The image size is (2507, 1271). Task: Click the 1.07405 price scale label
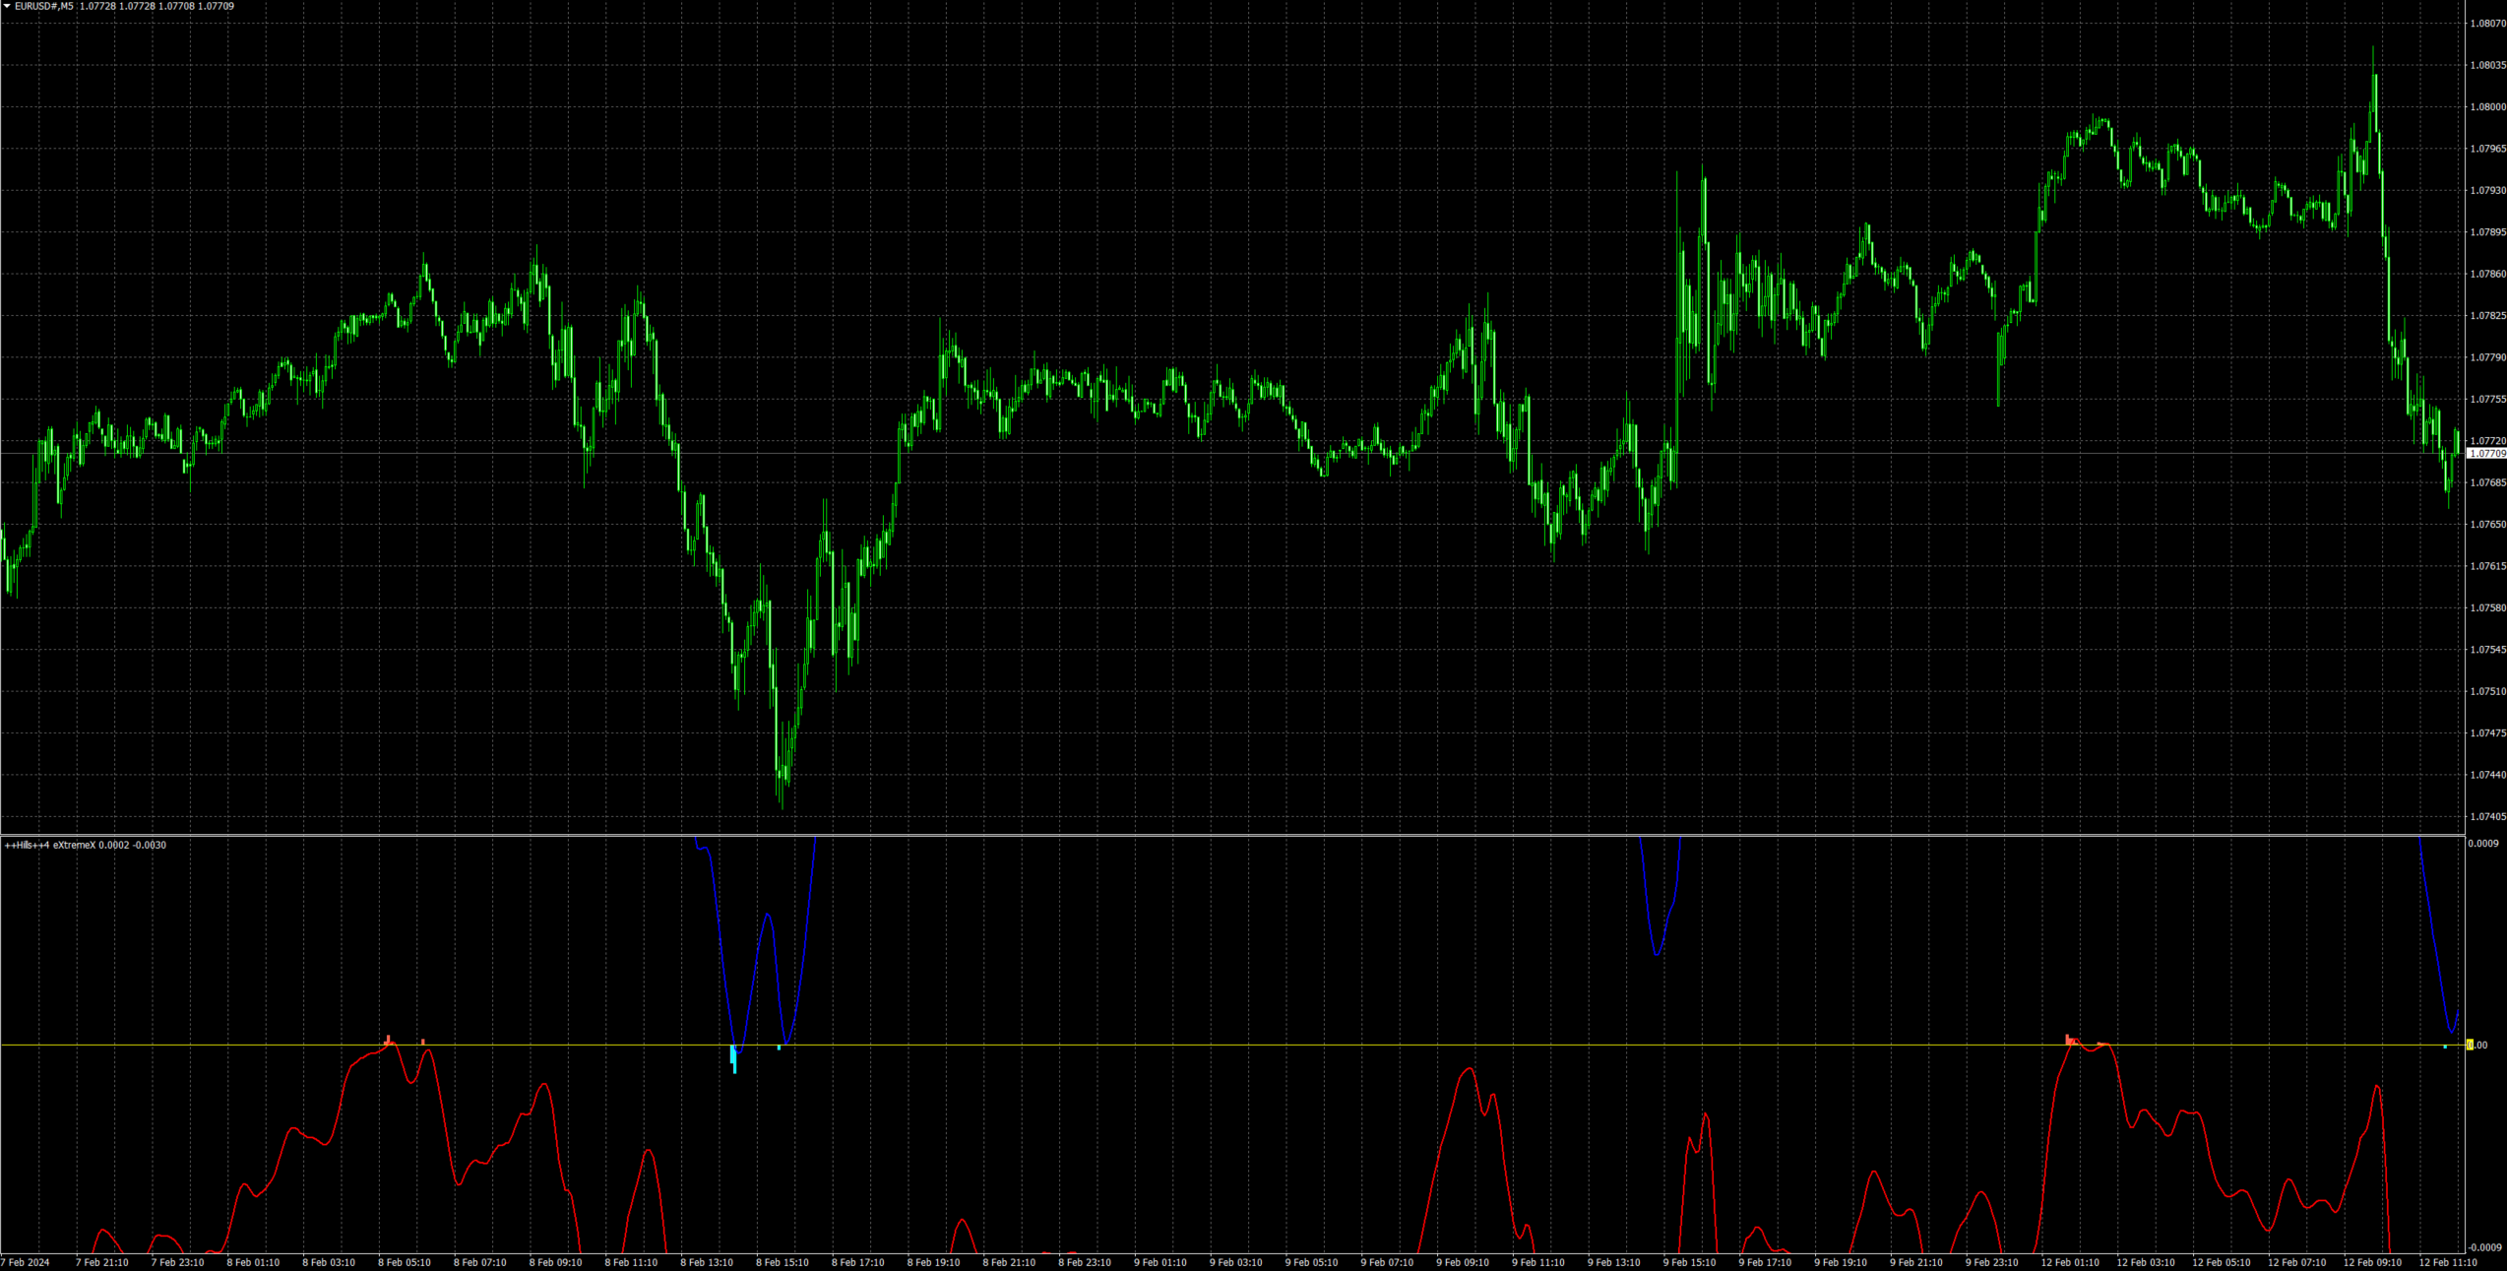pos(2487,817)
